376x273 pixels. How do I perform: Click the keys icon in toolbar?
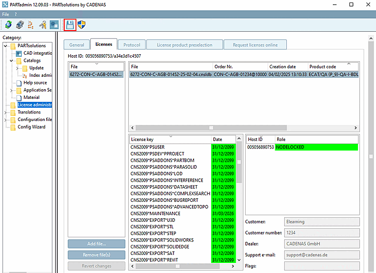click(43, 24)
